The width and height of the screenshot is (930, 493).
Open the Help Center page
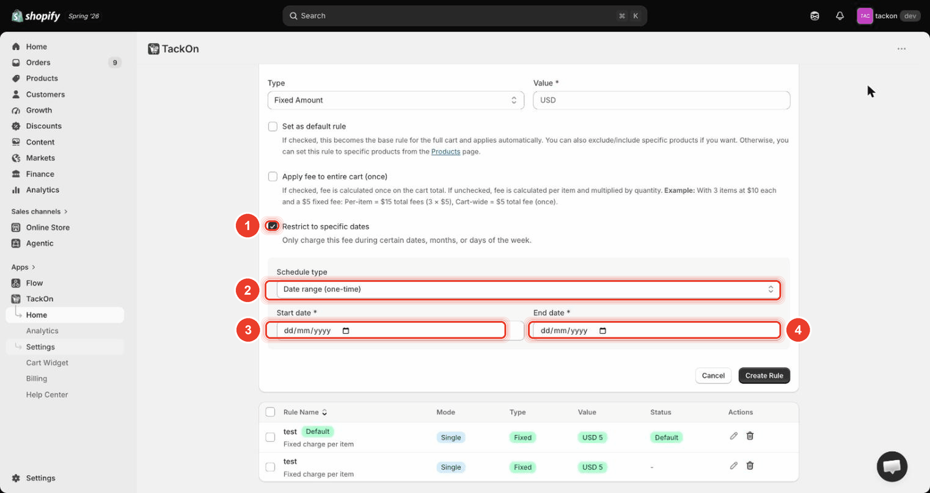[47, 394]
